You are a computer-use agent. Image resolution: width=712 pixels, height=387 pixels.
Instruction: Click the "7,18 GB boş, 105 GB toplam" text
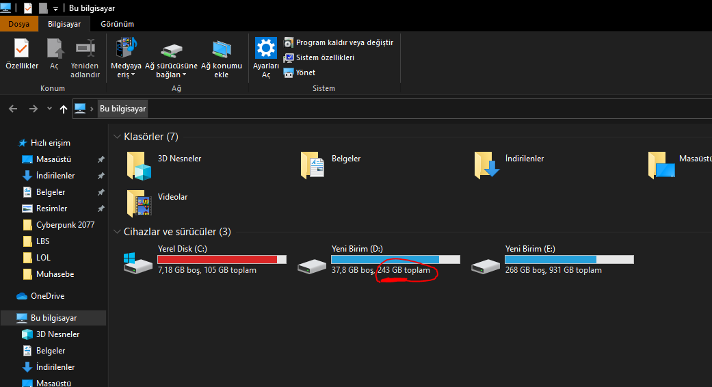(207, 270)
